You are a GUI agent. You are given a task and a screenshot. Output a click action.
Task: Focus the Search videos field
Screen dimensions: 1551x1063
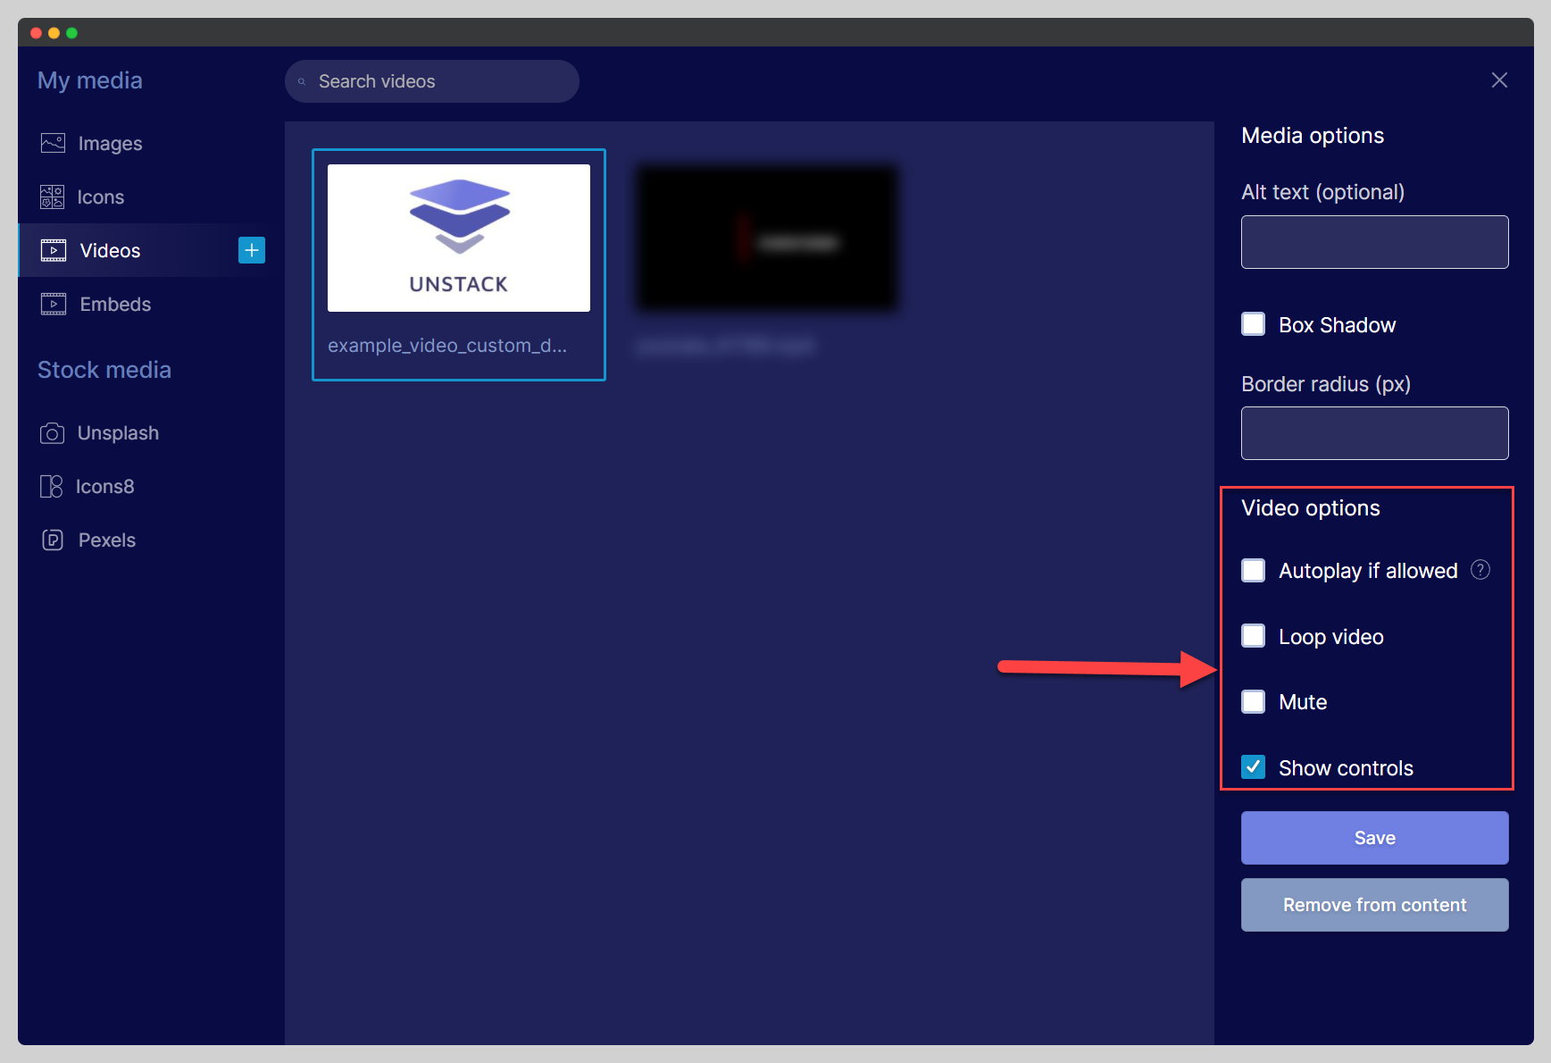[x=438, y=81]
